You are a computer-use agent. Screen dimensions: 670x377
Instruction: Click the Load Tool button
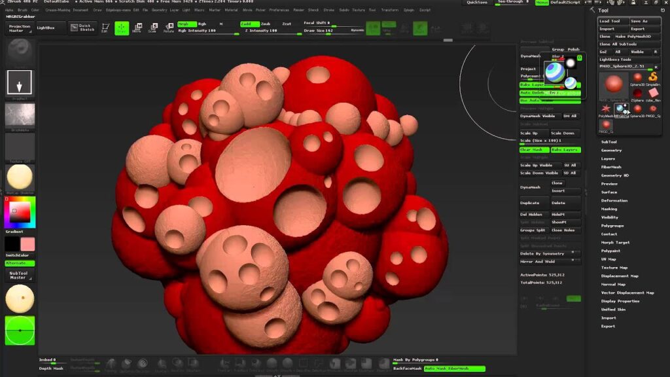pos(613,21)
